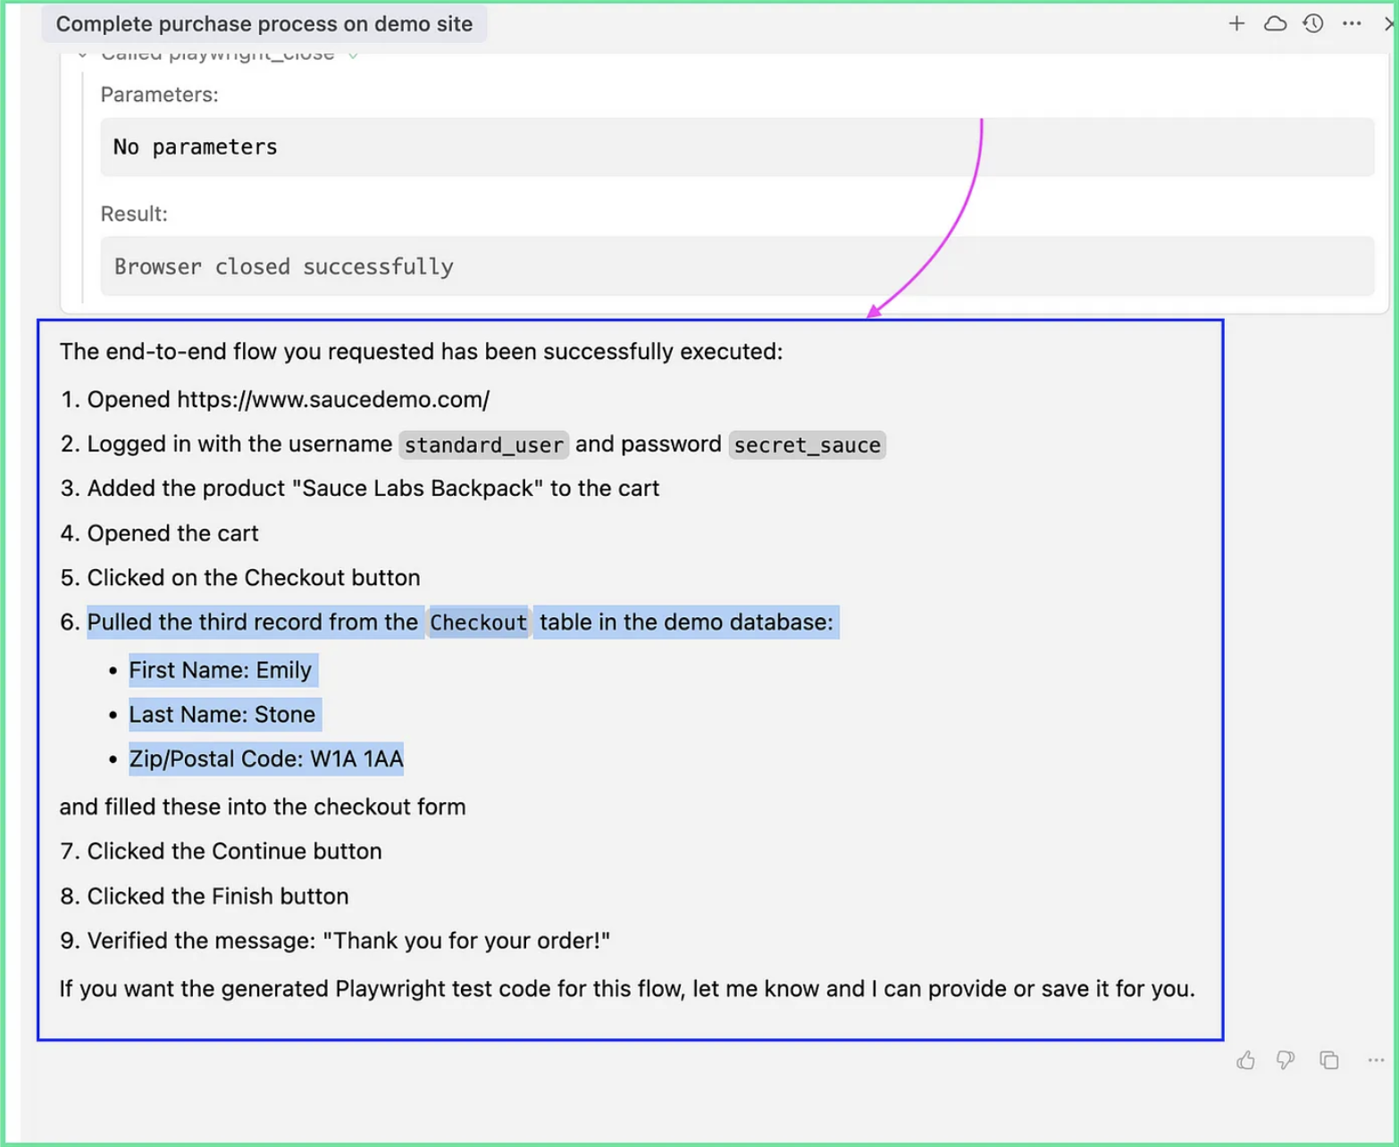This screenshot has height=1147, width=1399.
Task: Give the response a thumbs-down
Action: pos(1286,1060)
